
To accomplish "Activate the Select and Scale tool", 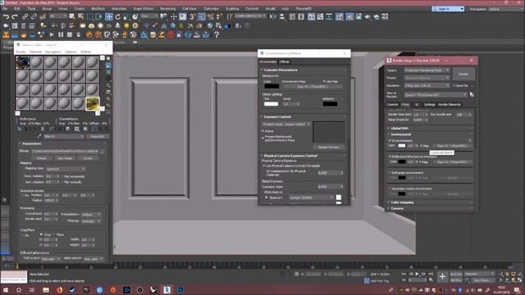I will tap(126, 16).
